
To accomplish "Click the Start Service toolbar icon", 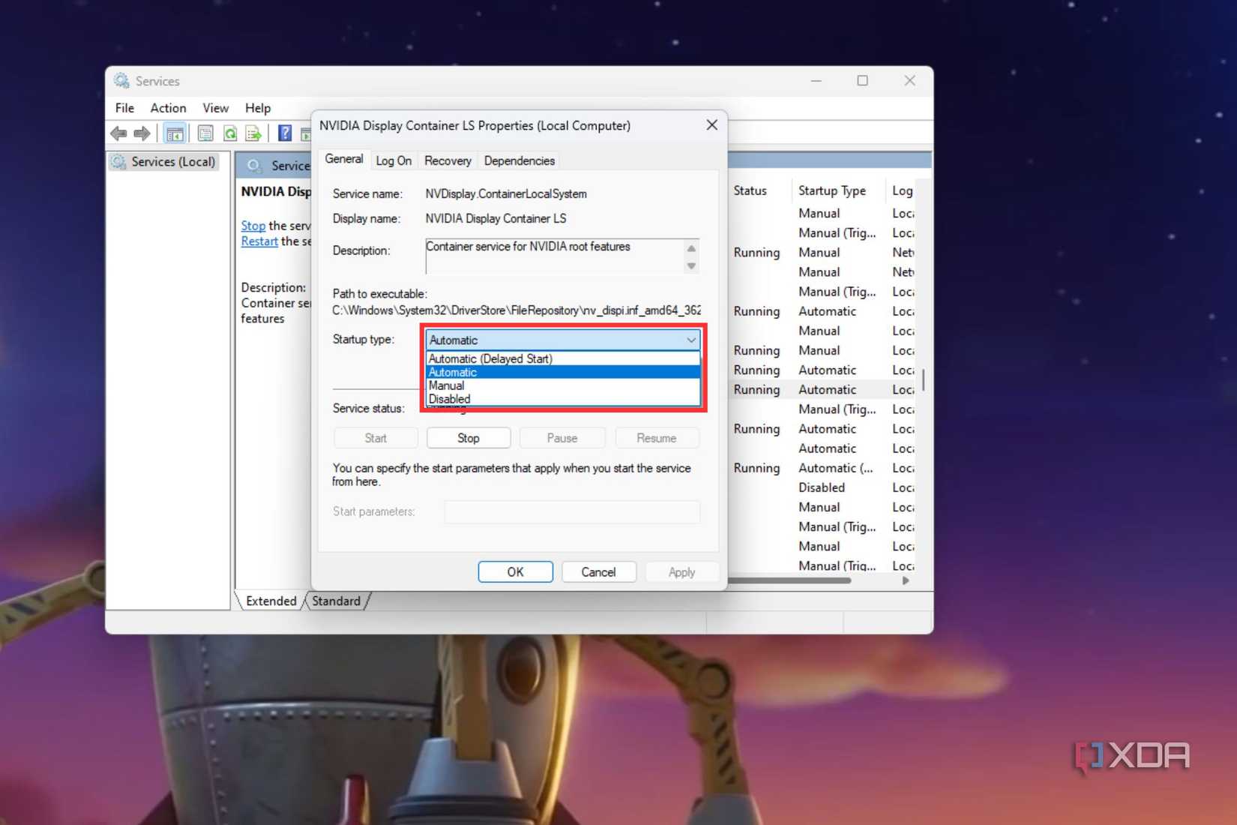I will point(307,133).
